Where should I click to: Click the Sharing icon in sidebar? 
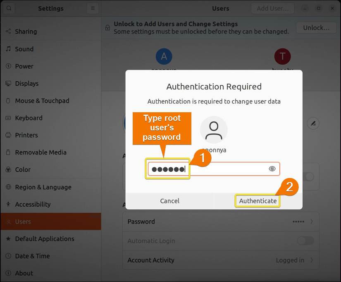[8, 31]
